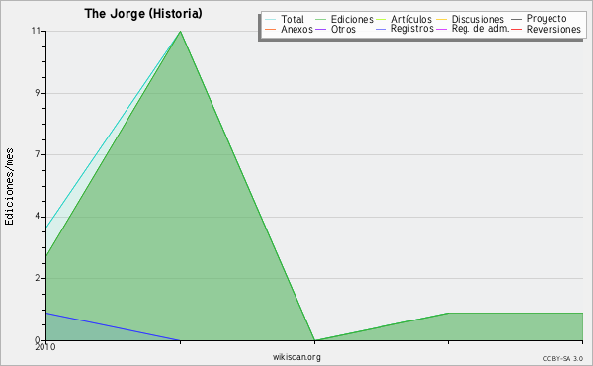Click the y-axis value 4
The height and width of the screenshot is (366, 593).
click(x=38, y=216)
